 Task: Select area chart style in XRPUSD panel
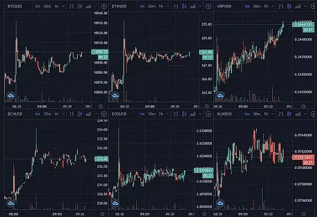click(297, 6)
